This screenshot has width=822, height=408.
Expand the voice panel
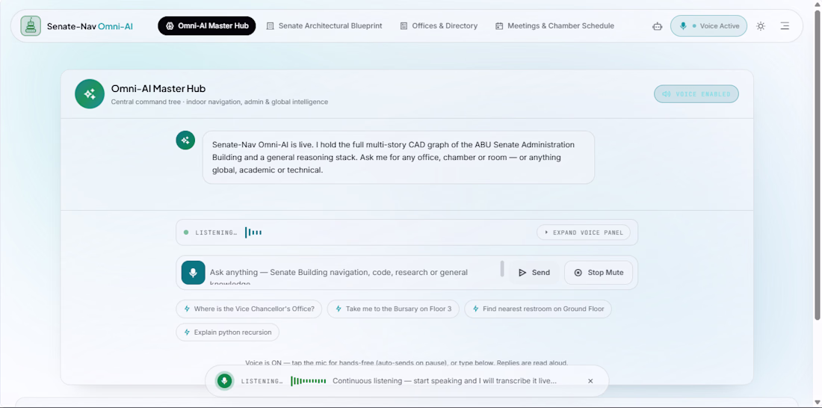[x=584, y=232]
